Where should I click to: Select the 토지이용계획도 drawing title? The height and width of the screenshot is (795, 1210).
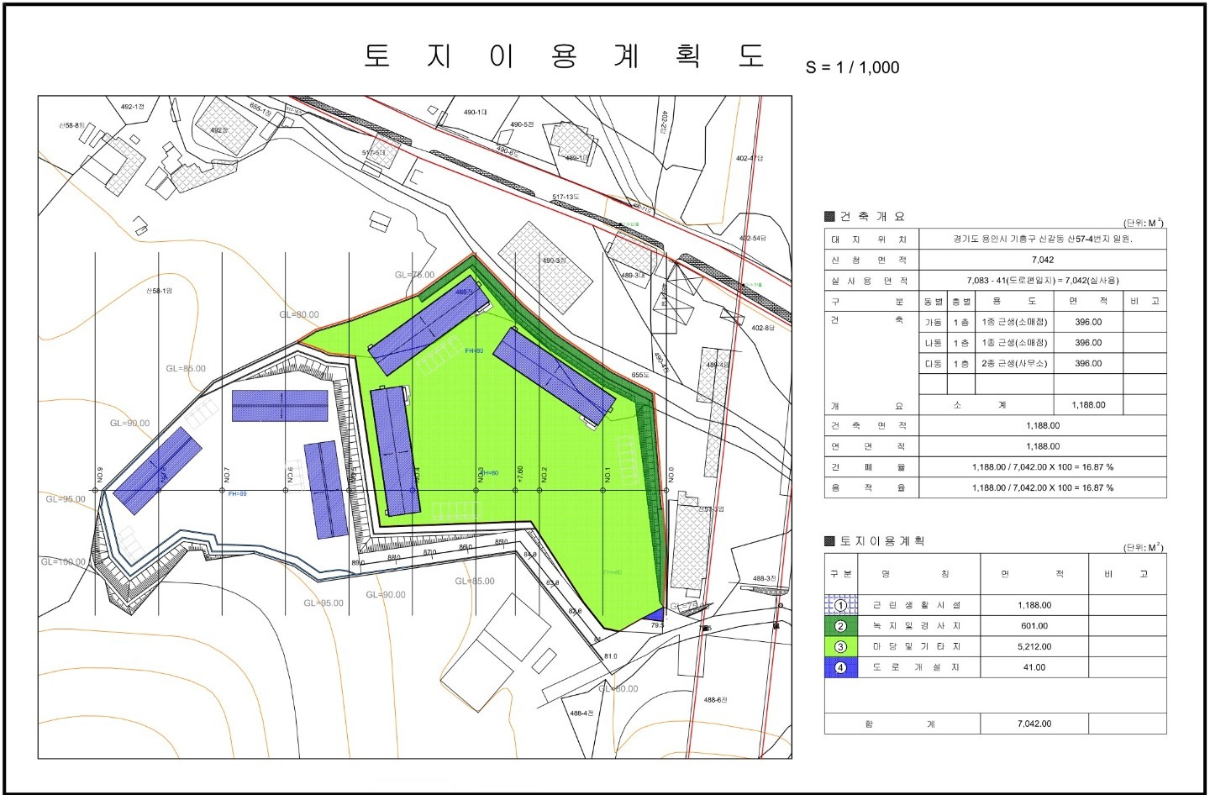click(563, 55)
